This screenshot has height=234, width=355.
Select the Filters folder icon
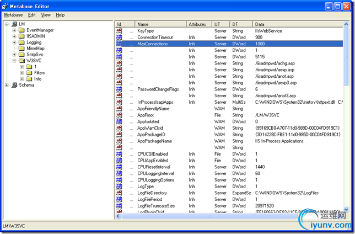(29, 73)
